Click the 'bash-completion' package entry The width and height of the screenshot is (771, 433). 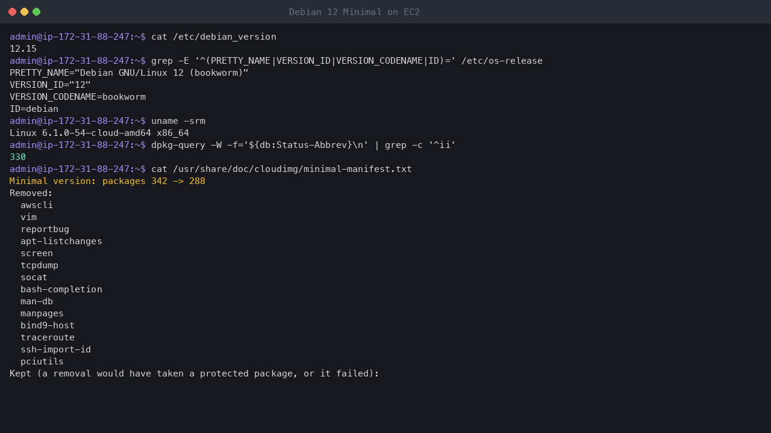click(x=61, y=289)
